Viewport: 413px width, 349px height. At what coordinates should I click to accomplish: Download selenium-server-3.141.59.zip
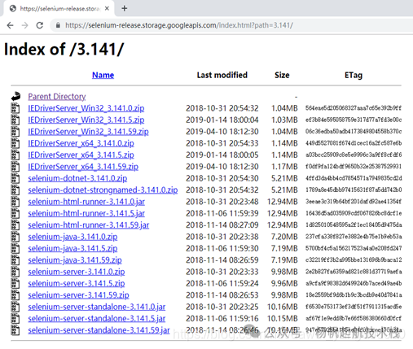(x=78, y=295)
